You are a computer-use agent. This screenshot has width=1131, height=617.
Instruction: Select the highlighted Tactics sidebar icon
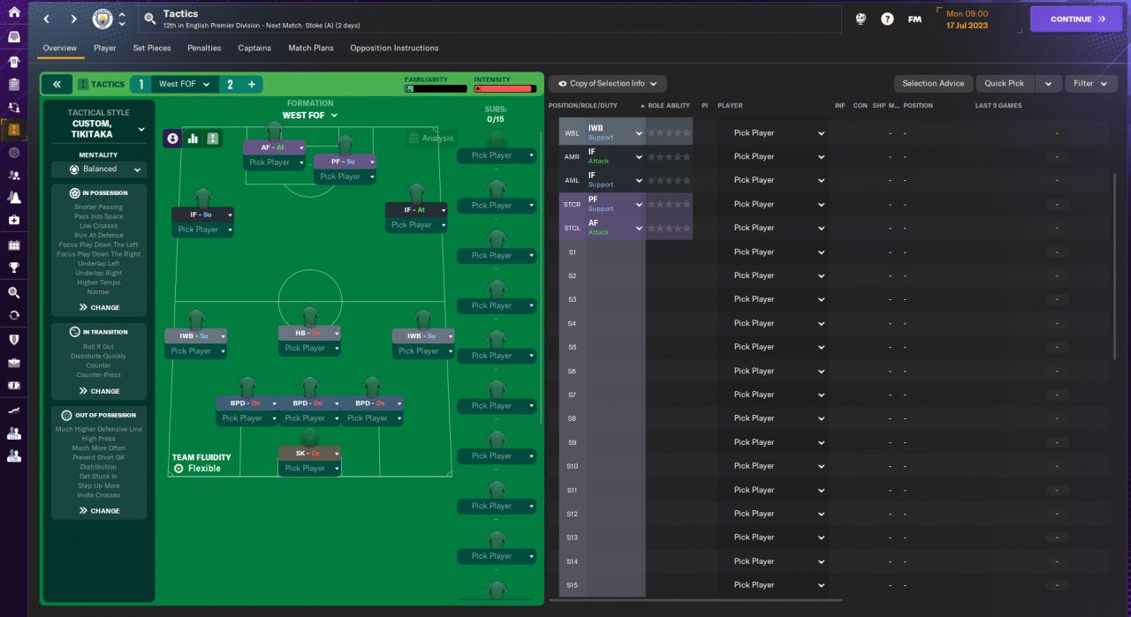click(x=13, y=130)
